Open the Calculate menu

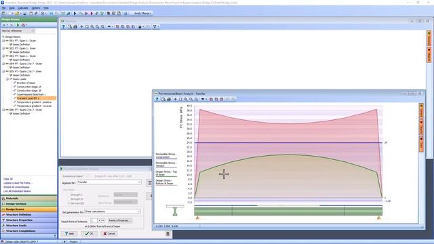[23, 8]
